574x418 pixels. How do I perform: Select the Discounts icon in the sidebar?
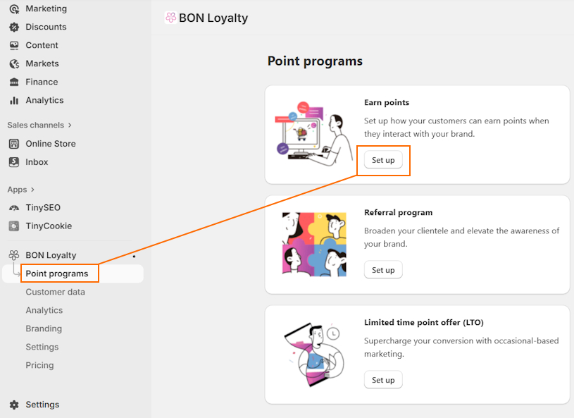pyautogui.click(x=14, y=27)
